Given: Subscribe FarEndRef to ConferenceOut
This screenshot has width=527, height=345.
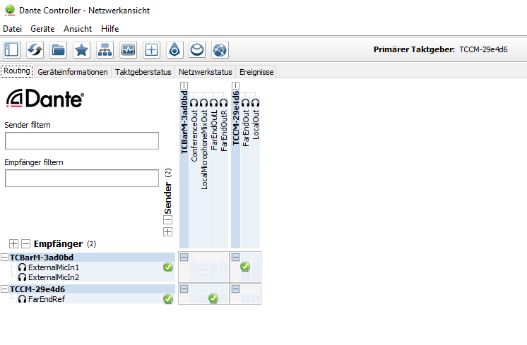Looking at the screenshot, I should (x=194, y=298).
